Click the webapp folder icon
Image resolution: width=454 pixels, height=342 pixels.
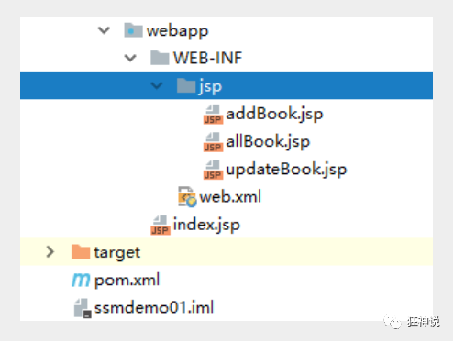pos(133,30)
